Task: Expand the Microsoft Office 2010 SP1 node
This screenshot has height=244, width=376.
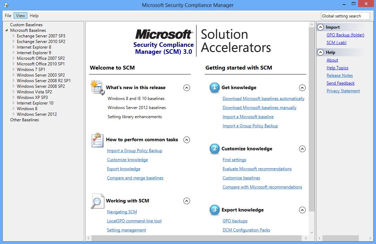Action: tap(14, 64)
